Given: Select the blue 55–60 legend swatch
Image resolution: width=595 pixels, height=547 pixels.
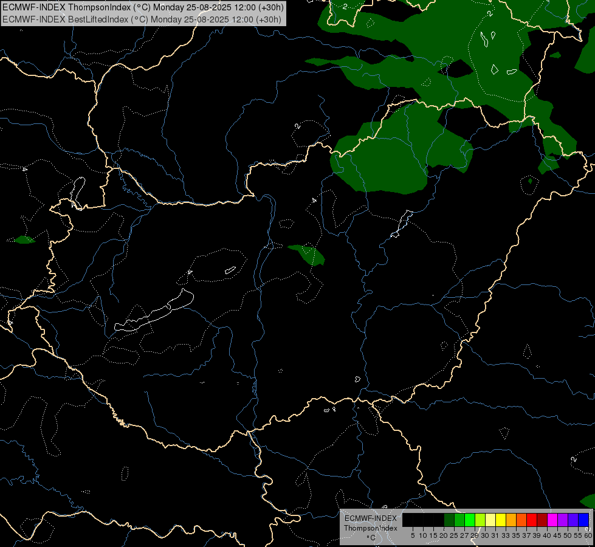Looking at the screenshot, I should coord(583,520).
